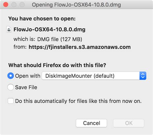Click the blue up-down arrows of the dropdown

[143, 76]
